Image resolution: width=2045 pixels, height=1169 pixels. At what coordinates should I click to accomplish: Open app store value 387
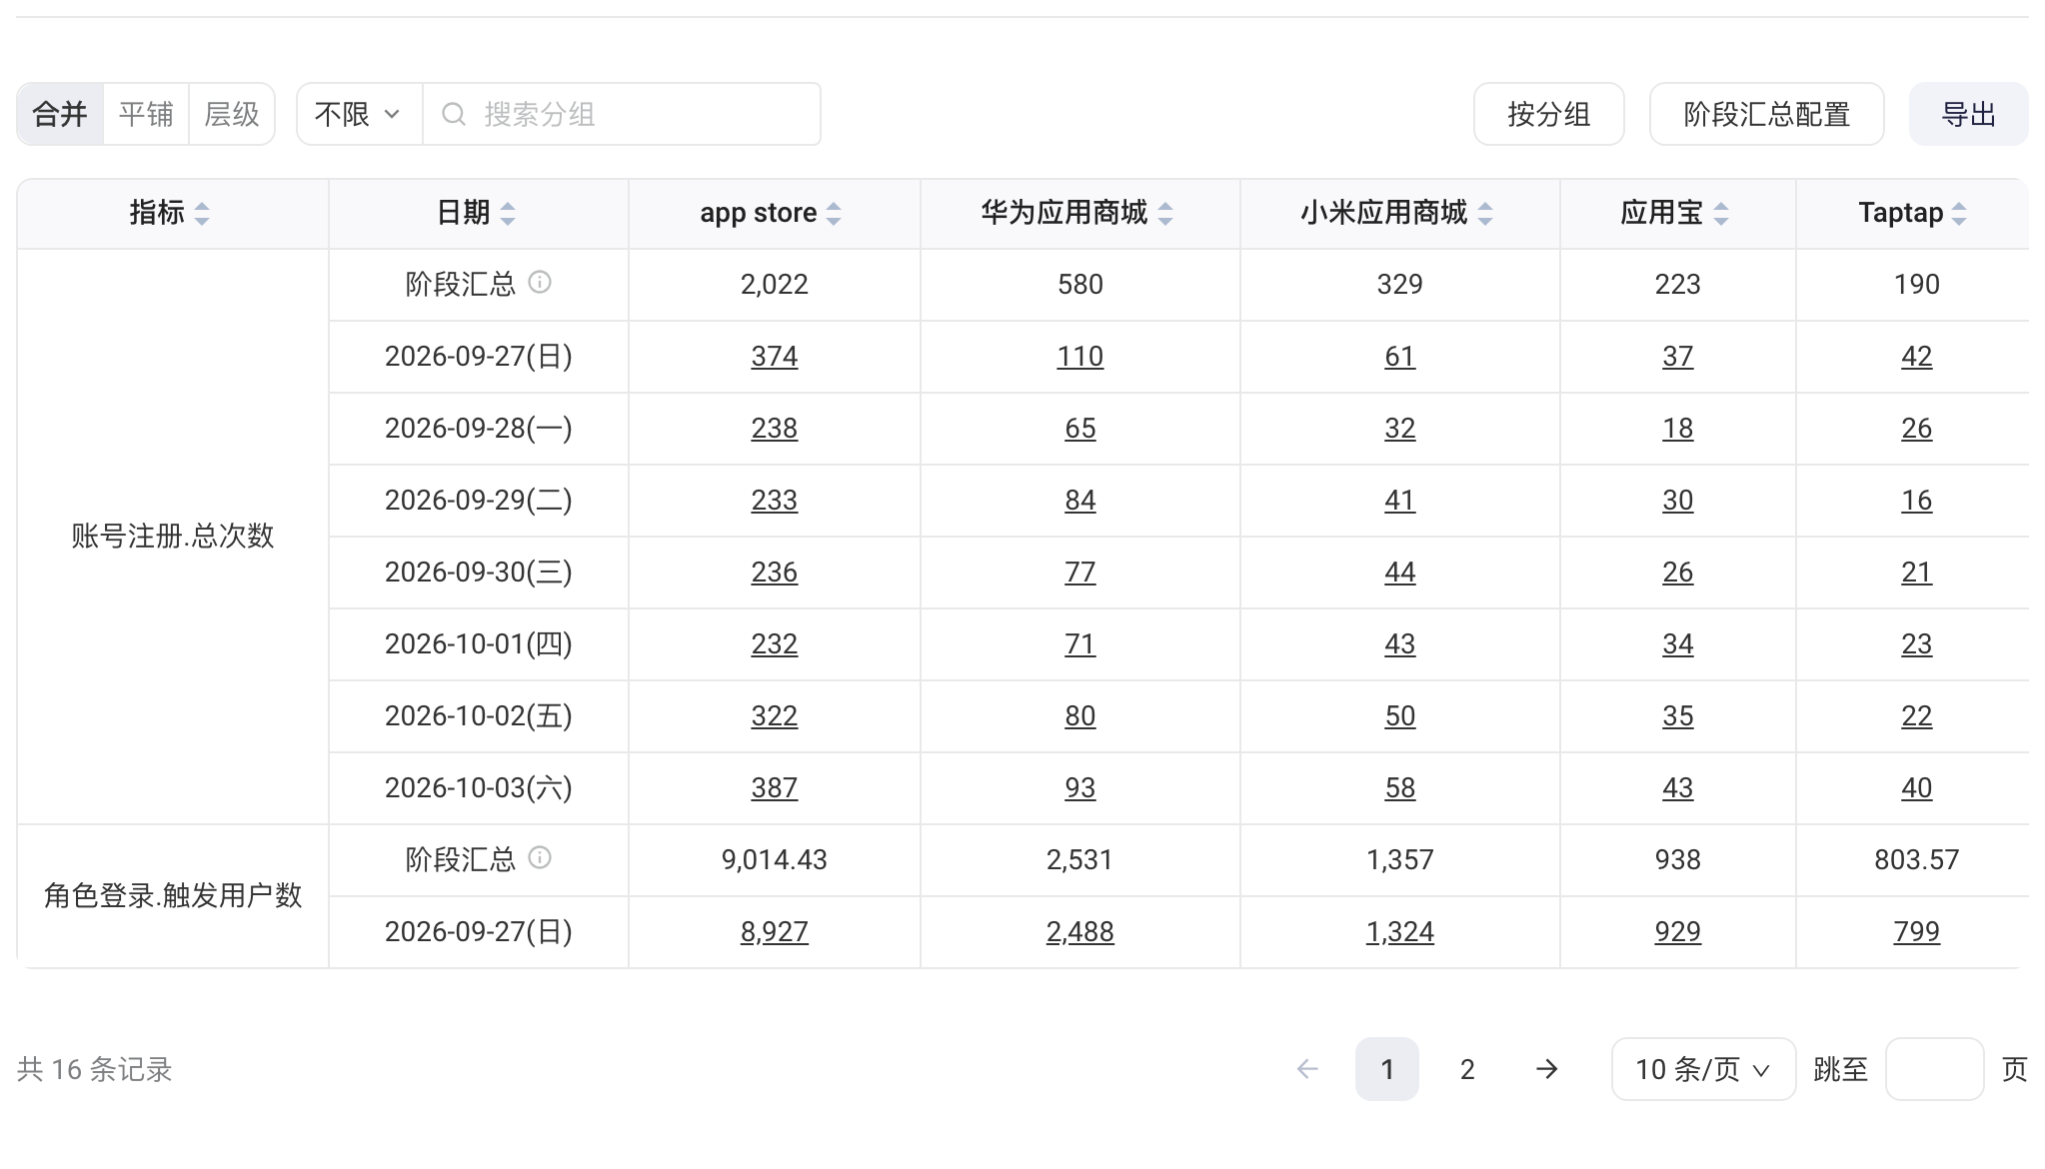click(x=775, y=788)
